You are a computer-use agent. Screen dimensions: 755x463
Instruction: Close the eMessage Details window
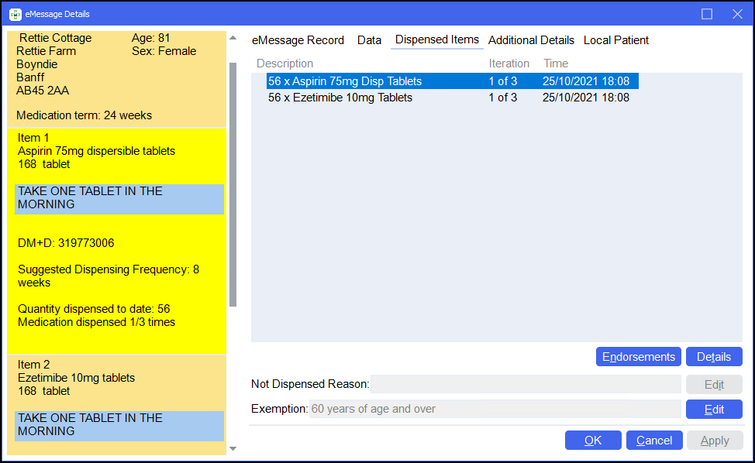737,14
